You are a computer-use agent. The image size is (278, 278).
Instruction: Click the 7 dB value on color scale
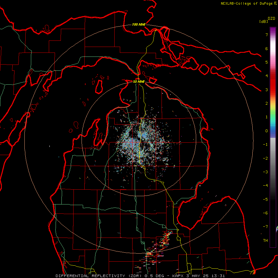(x=267, y=35)
